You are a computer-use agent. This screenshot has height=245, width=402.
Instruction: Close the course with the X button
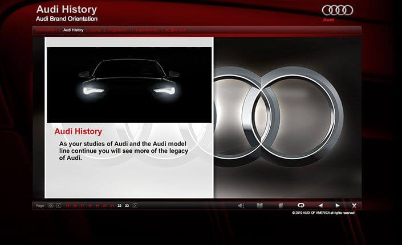coord(354,205)
